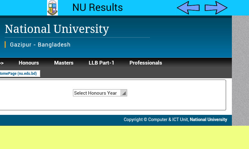Click the NU Results app title
Image resolution: width=249 pixels, height=149 pixels.
[x=97, y=7]
